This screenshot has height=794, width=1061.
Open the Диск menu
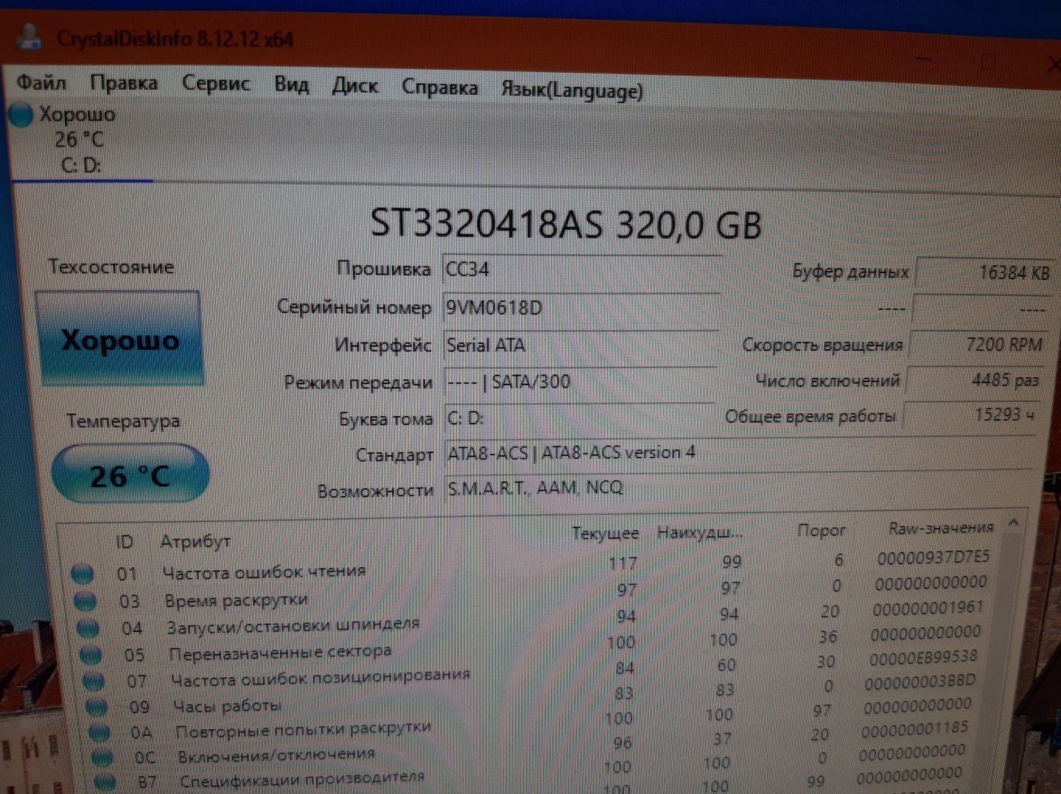pos(354,86)
